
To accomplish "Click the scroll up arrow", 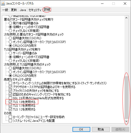I will [126, 18].
